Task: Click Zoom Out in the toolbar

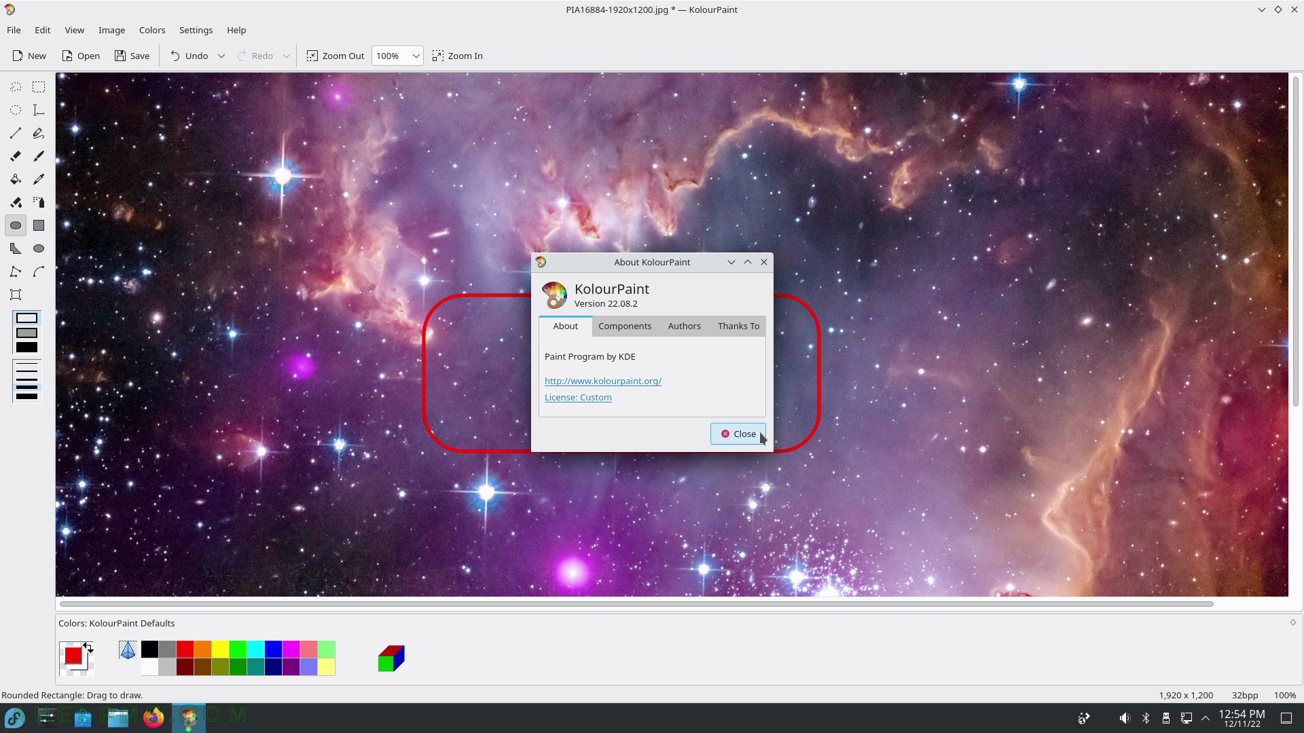Action: pyautogui.click(x=336, y=56)
